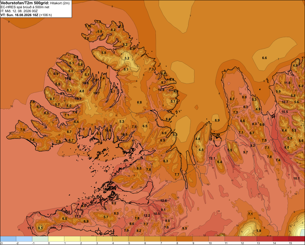Click the red 13 to 14 legend swatch

click(265, 239)
